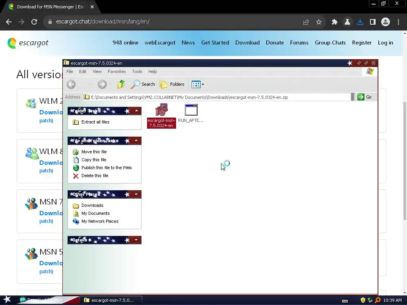The image size is (407, 305).
Task: Open webEscargot nav link
Action: click(x=160, y=42)
